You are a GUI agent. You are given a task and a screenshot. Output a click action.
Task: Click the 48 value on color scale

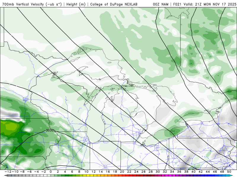coord(222,172)
